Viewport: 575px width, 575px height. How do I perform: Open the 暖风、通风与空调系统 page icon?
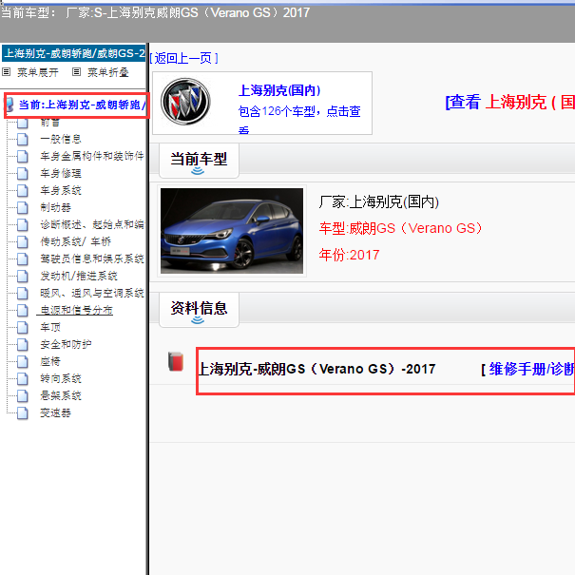pyautogui.click(x=23, y=293)
